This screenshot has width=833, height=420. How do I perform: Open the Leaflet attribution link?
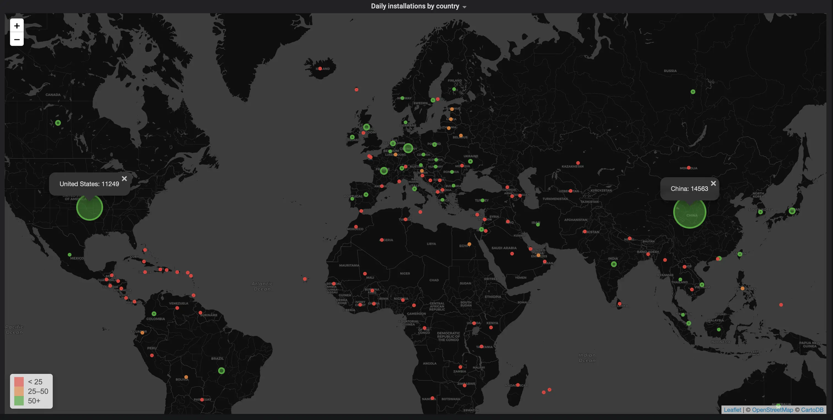click(732, 410)
